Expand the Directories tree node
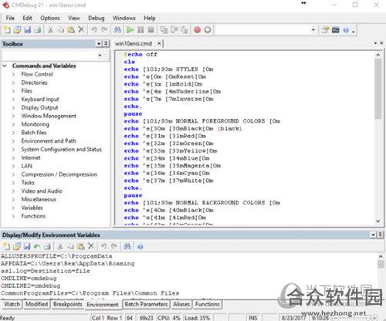Viewport: 386px width, 321px height. pos(13,83)
